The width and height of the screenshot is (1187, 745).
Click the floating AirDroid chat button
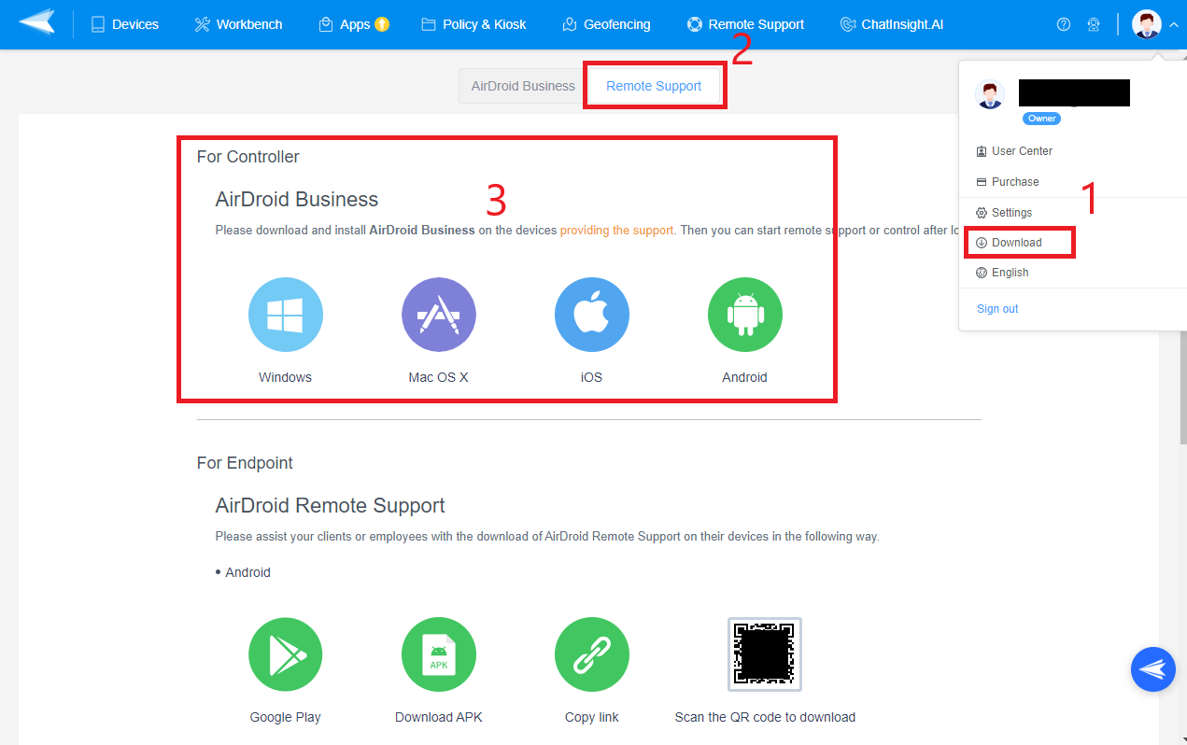pos(1153,669)
